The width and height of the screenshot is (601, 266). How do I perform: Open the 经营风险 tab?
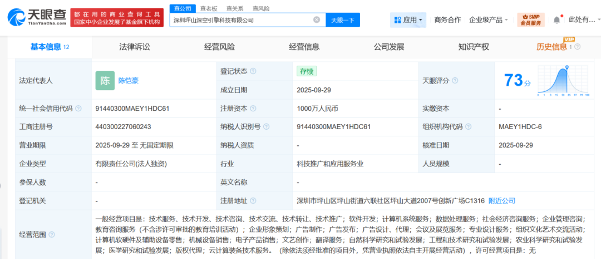219,47
